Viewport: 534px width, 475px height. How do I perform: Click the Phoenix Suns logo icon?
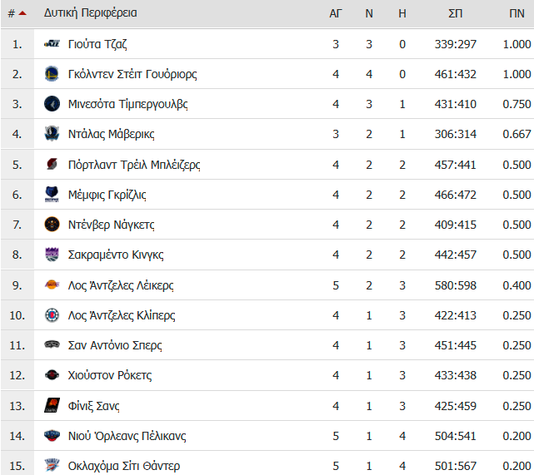coord(52,405)
